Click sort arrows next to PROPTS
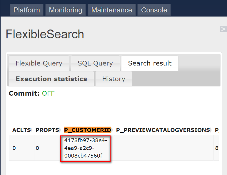 tap(60, 130)
